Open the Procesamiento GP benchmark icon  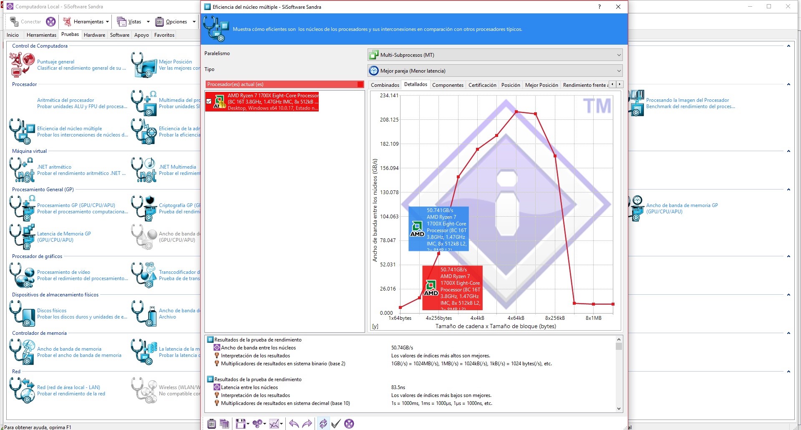pos(22,208)
